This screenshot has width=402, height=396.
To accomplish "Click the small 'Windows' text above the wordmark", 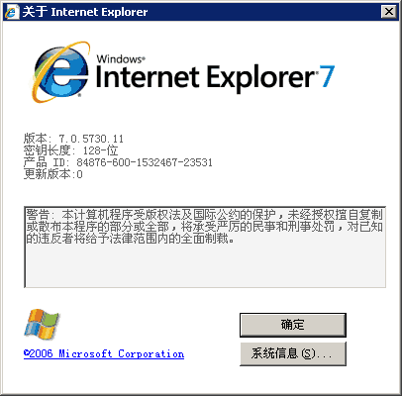I will [x=121, y=59].
